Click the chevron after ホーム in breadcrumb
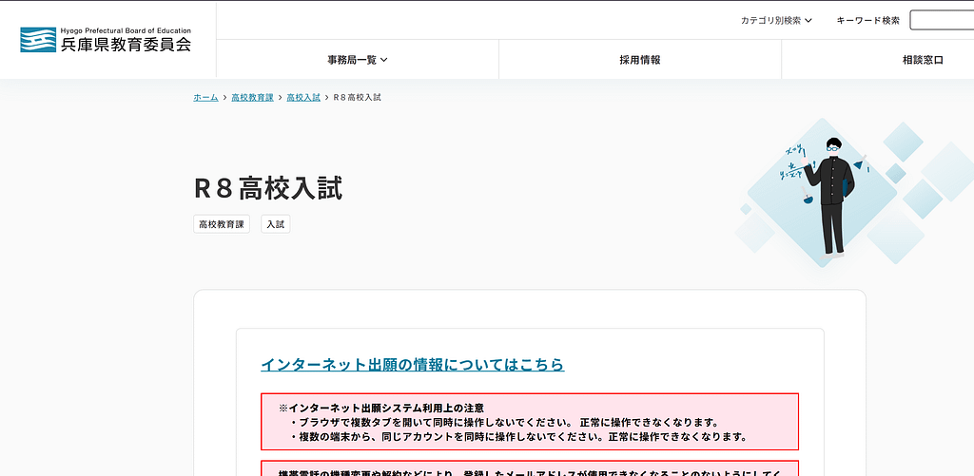Image resolution: width=974 pixels, height=476 pixels. point(224,98)
